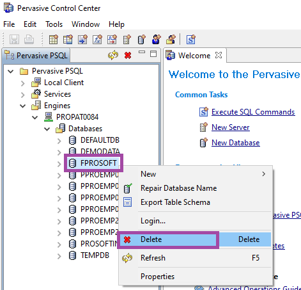Click the DEFAULTDB database icon

(x=72, y=140)
